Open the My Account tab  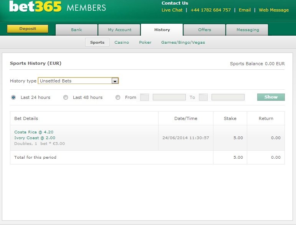tap(119, 30)
